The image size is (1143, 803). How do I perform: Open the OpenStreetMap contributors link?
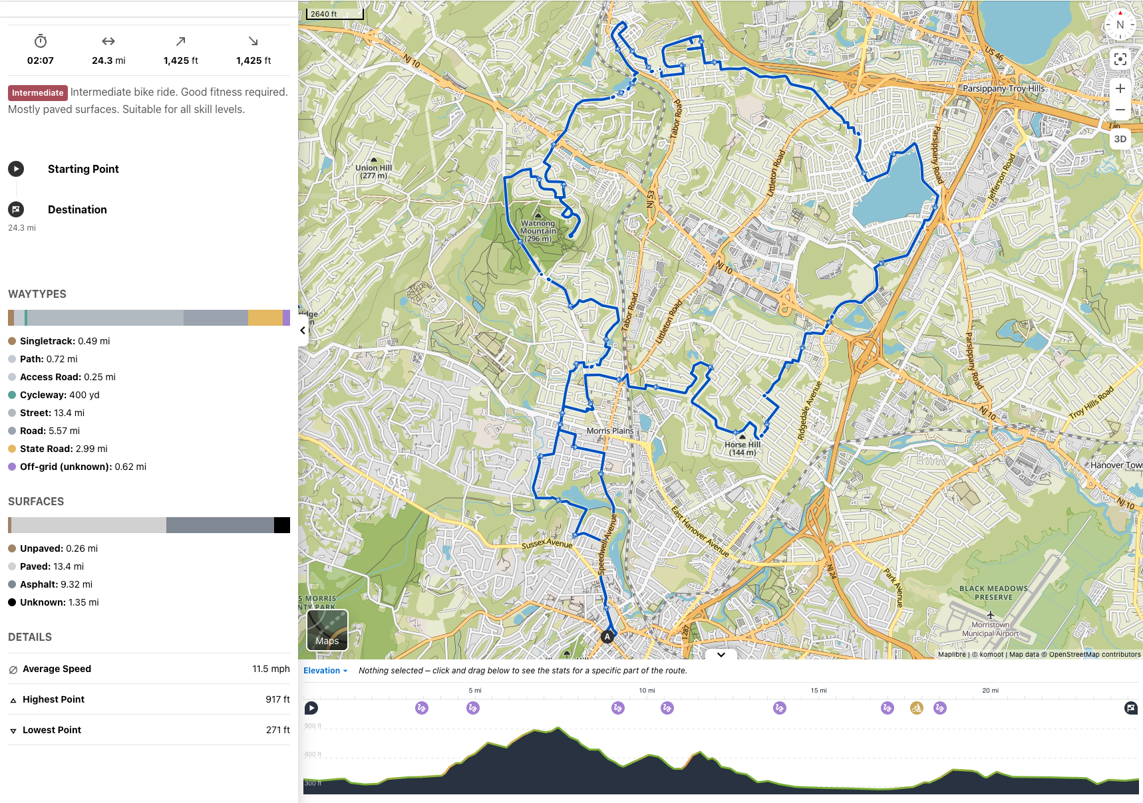[x=1094, y=654]
